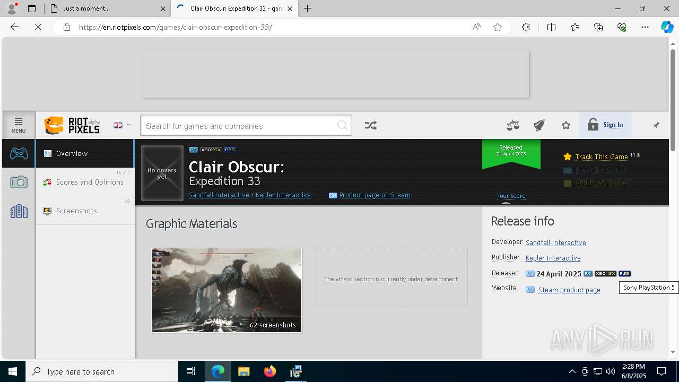Open the Extensions puzzle icon
The height and width of the screenshot is (382, 679).
point(526,27)
